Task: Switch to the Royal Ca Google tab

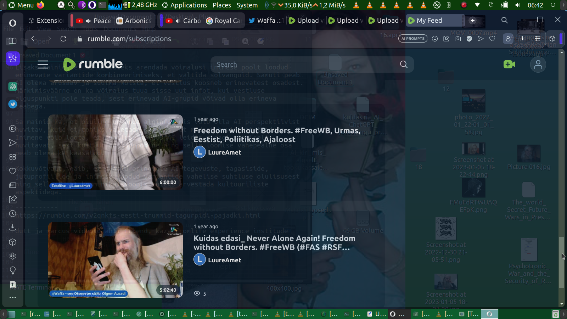Action: (224, 21)
